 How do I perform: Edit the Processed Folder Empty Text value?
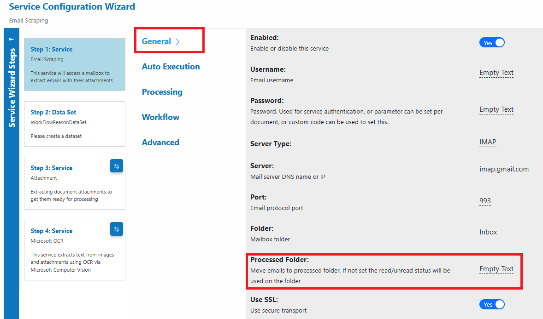pos(496,269)
